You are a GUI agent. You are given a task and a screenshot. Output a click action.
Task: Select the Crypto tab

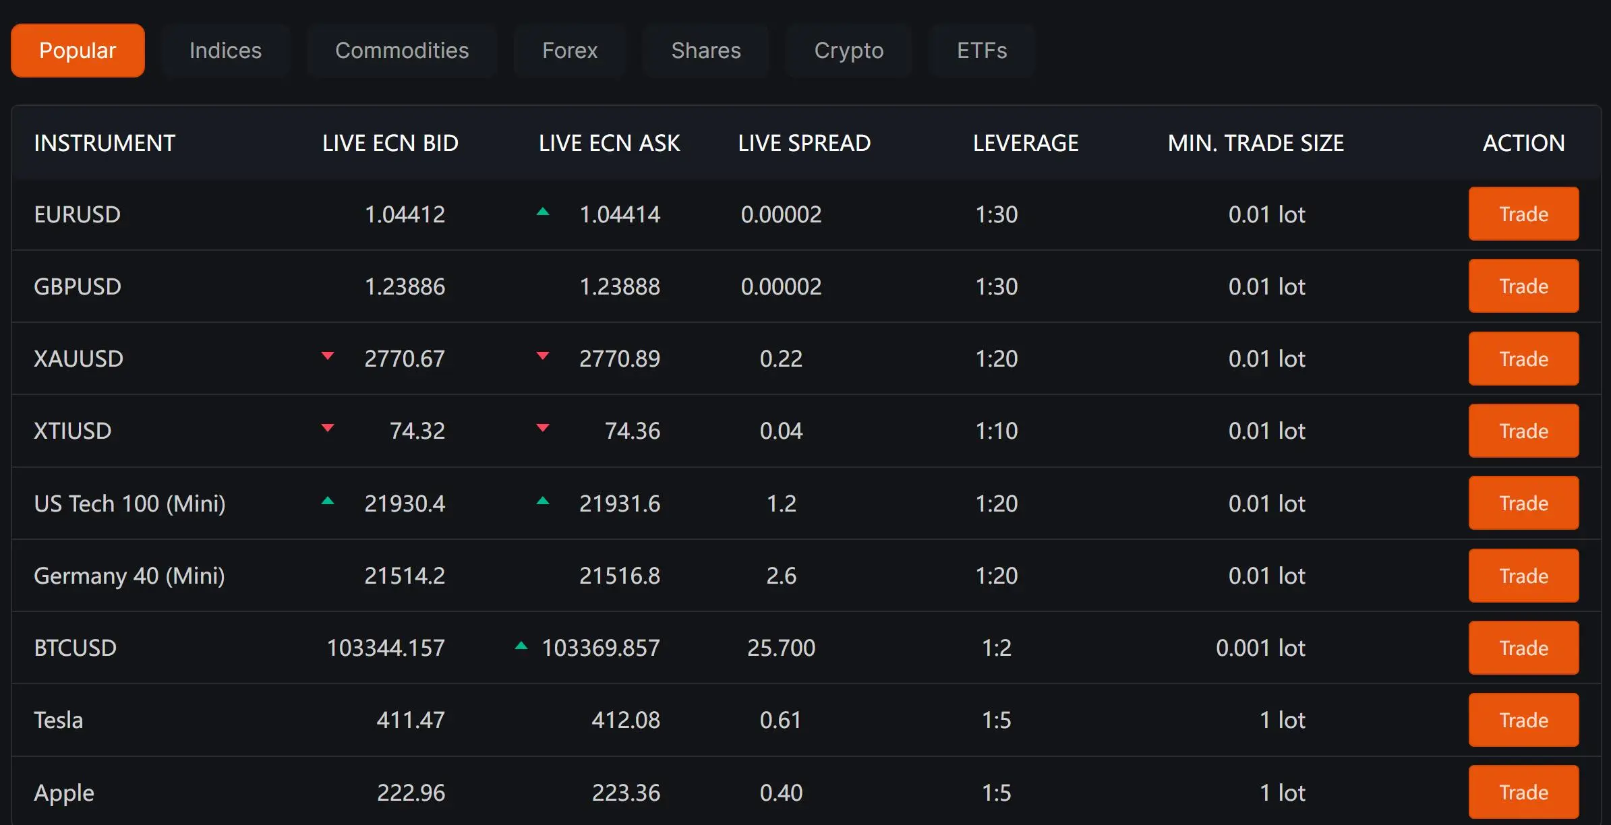(x=849, y=51)
